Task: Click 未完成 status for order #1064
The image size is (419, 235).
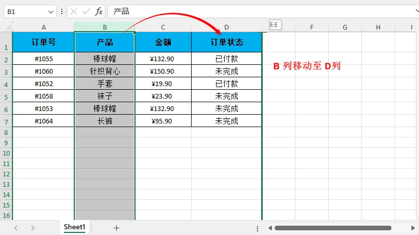Action: tap(226, 121)
